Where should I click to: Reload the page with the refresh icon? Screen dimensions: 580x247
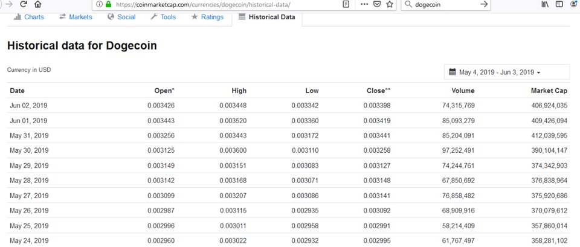[x=24, y=4]
